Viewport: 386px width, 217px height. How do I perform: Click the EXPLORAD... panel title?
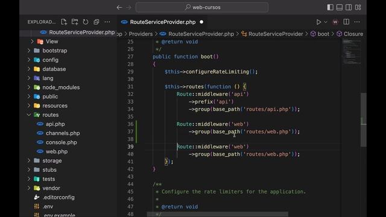[x=42, y=22]
